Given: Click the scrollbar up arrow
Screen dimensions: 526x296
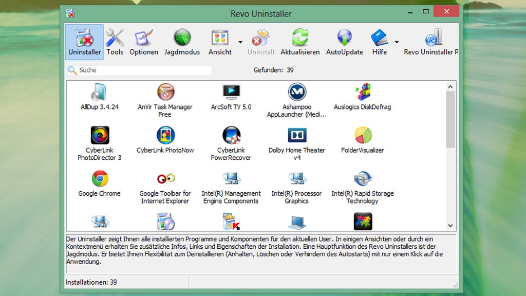Looking at the screenshot, I should 450,86.
